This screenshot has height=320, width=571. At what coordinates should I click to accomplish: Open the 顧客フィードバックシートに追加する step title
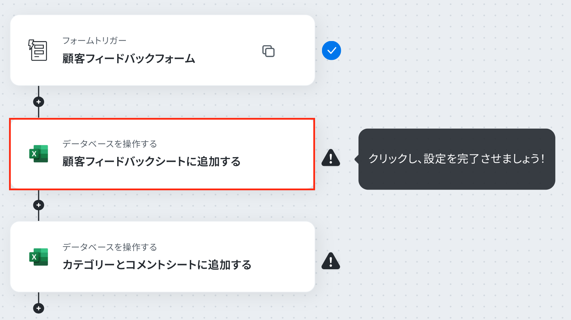(x=152, y=162)
